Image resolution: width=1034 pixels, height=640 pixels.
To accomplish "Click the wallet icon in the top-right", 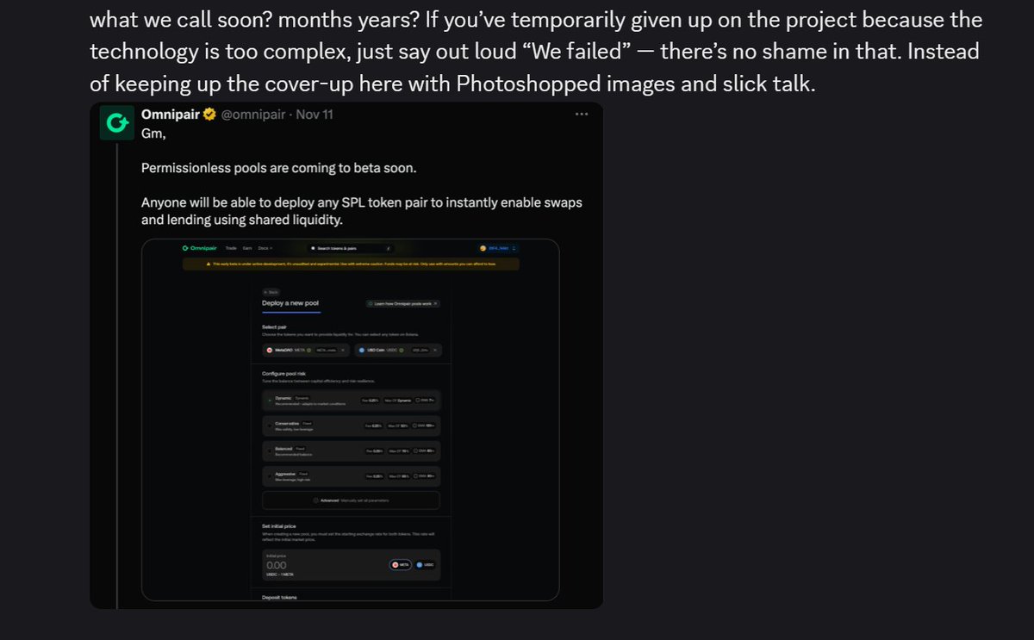I will coord(483,246).
